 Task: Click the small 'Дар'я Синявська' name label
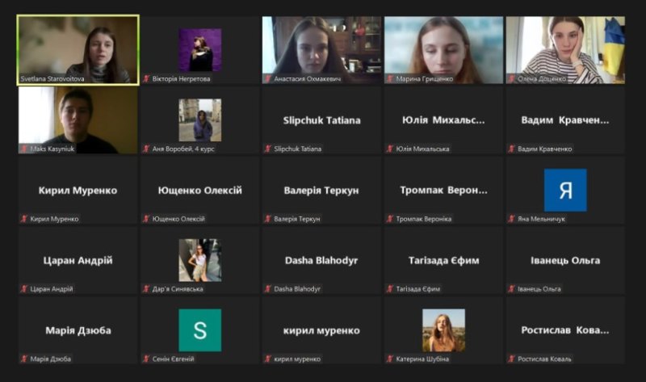(x=178, y=289)
